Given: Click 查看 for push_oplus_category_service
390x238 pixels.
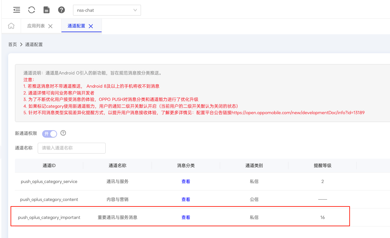Looking at the screenshot, I should (186, 181).
